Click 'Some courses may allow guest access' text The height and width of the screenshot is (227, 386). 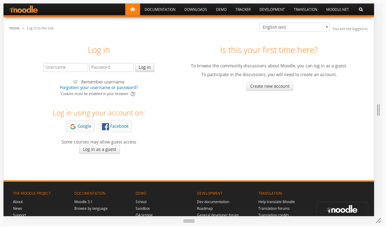(99, 142)
